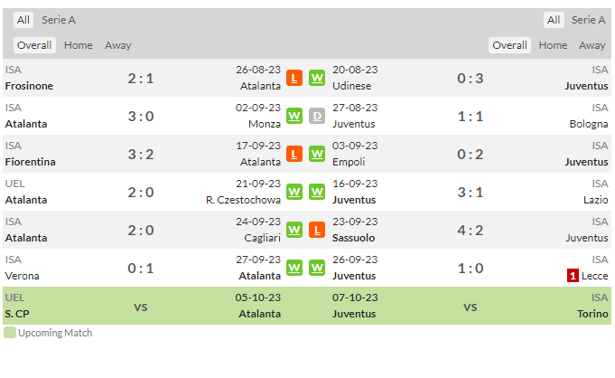
Task: Switch right panel to Away matches
Action: coord(592,45)
